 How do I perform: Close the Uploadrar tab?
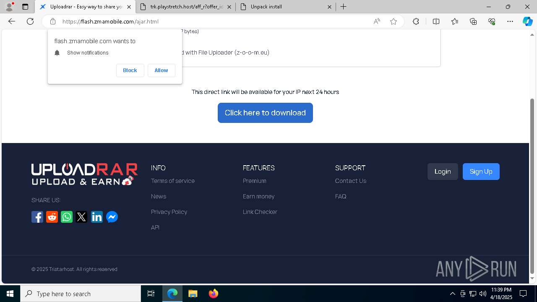tap(129, 7)
